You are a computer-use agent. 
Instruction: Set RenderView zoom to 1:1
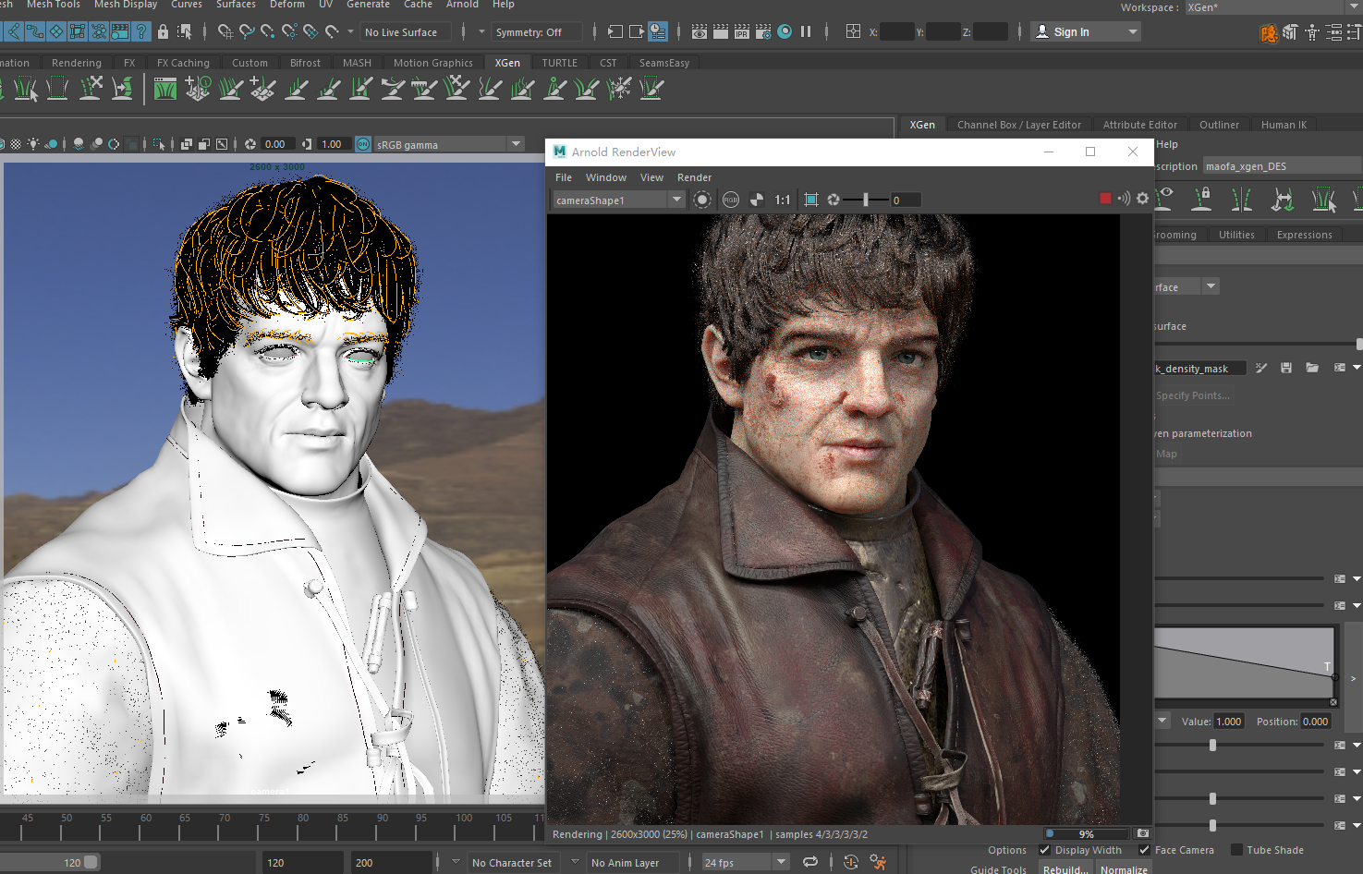(x=783, y=200)
